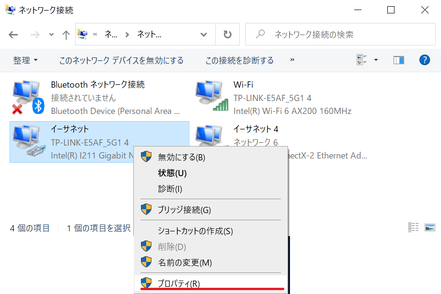The width and height of the screenshot is (441, 294).
Task: Click shield icon beside 名前の変更(M)
Action: pyautogui.click(x=146, y=261)
